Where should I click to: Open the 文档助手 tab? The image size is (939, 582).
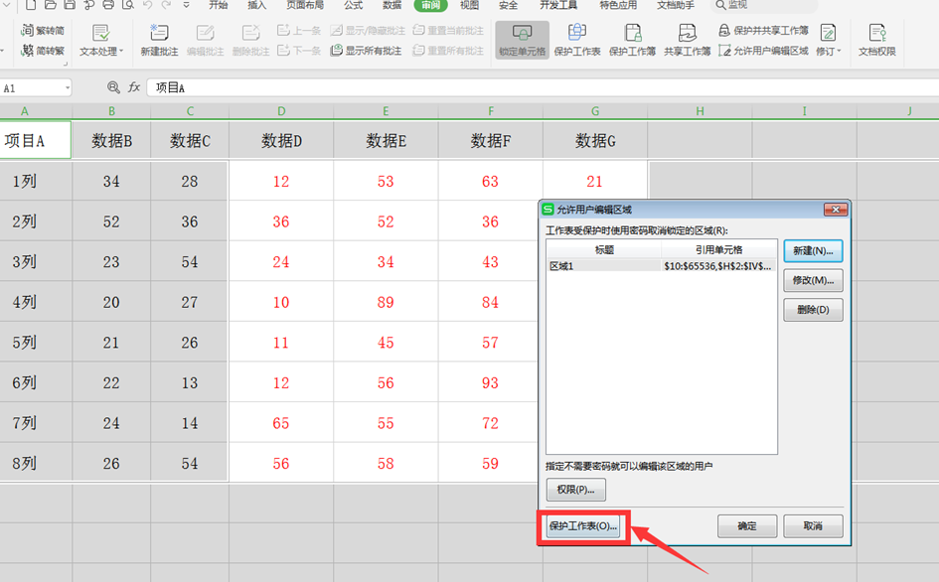676,5
